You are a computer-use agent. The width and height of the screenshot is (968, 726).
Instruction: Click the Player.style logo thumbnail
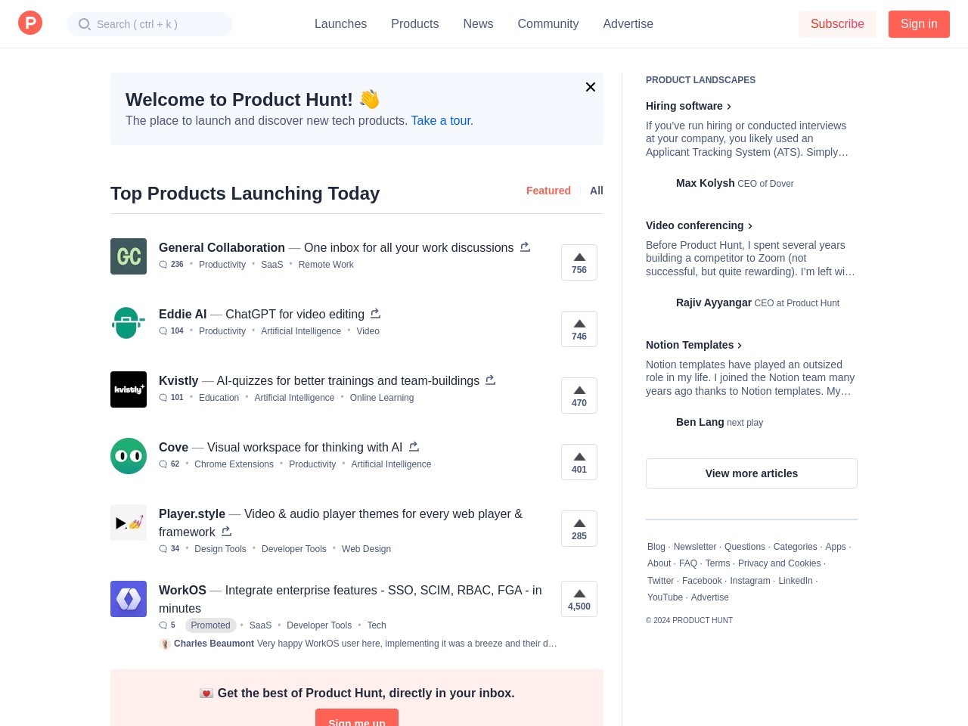click(129, 523)
